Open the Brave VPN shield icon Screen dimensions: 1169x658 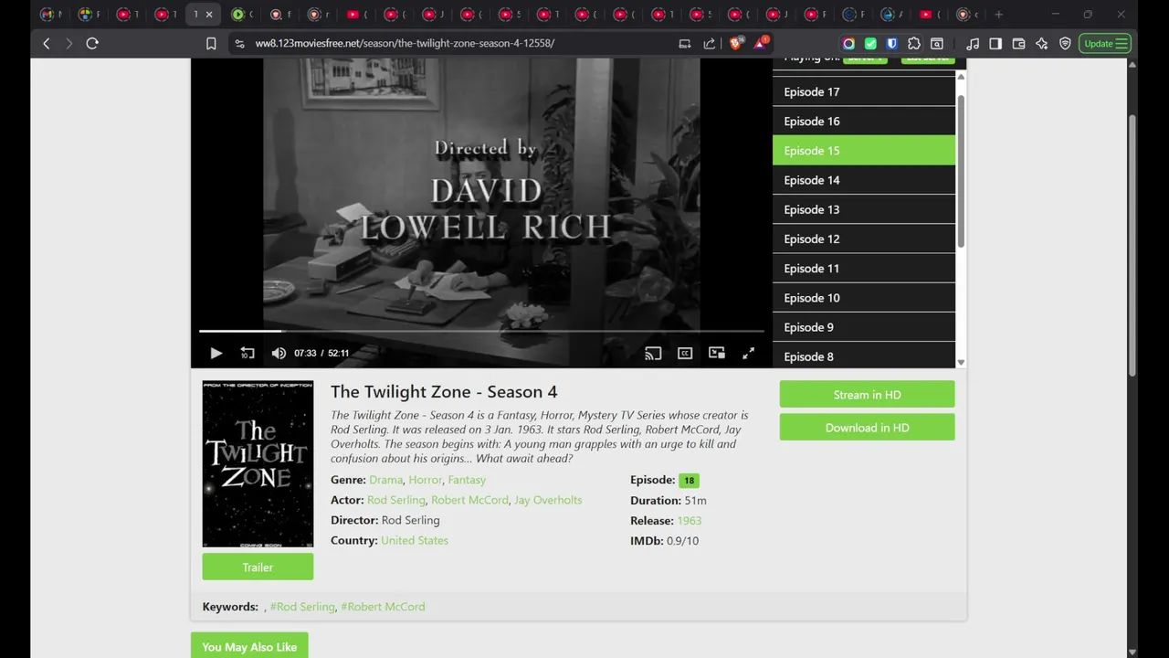point(1065,43)
